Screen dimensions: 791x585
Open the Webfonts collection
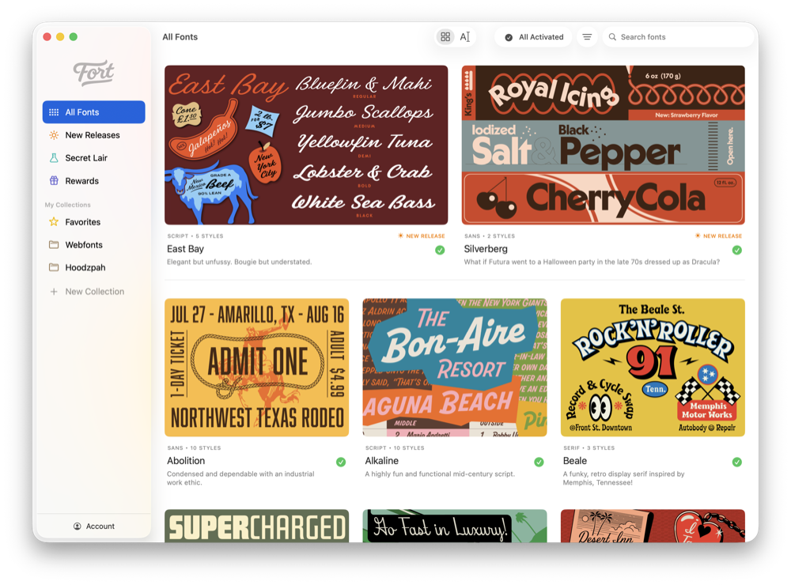[94, 244]
